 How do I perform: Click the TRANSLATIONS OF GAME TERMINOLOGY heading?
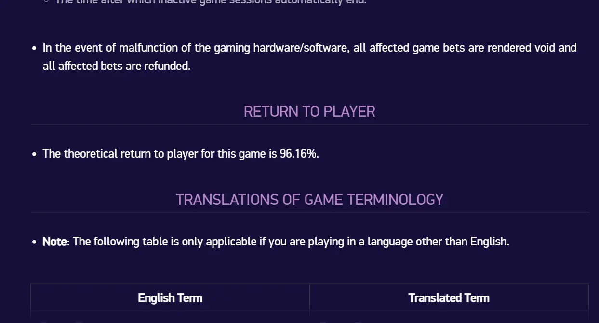click(x=309, y=200)
